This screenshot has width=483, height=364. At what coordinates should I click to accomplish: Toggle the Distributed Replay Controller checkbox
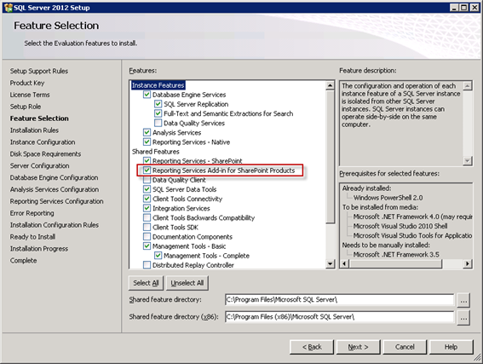click(147, 265)
